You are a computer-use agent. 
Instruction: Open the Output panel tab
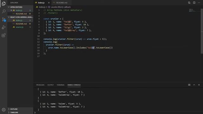coord(50,85)
